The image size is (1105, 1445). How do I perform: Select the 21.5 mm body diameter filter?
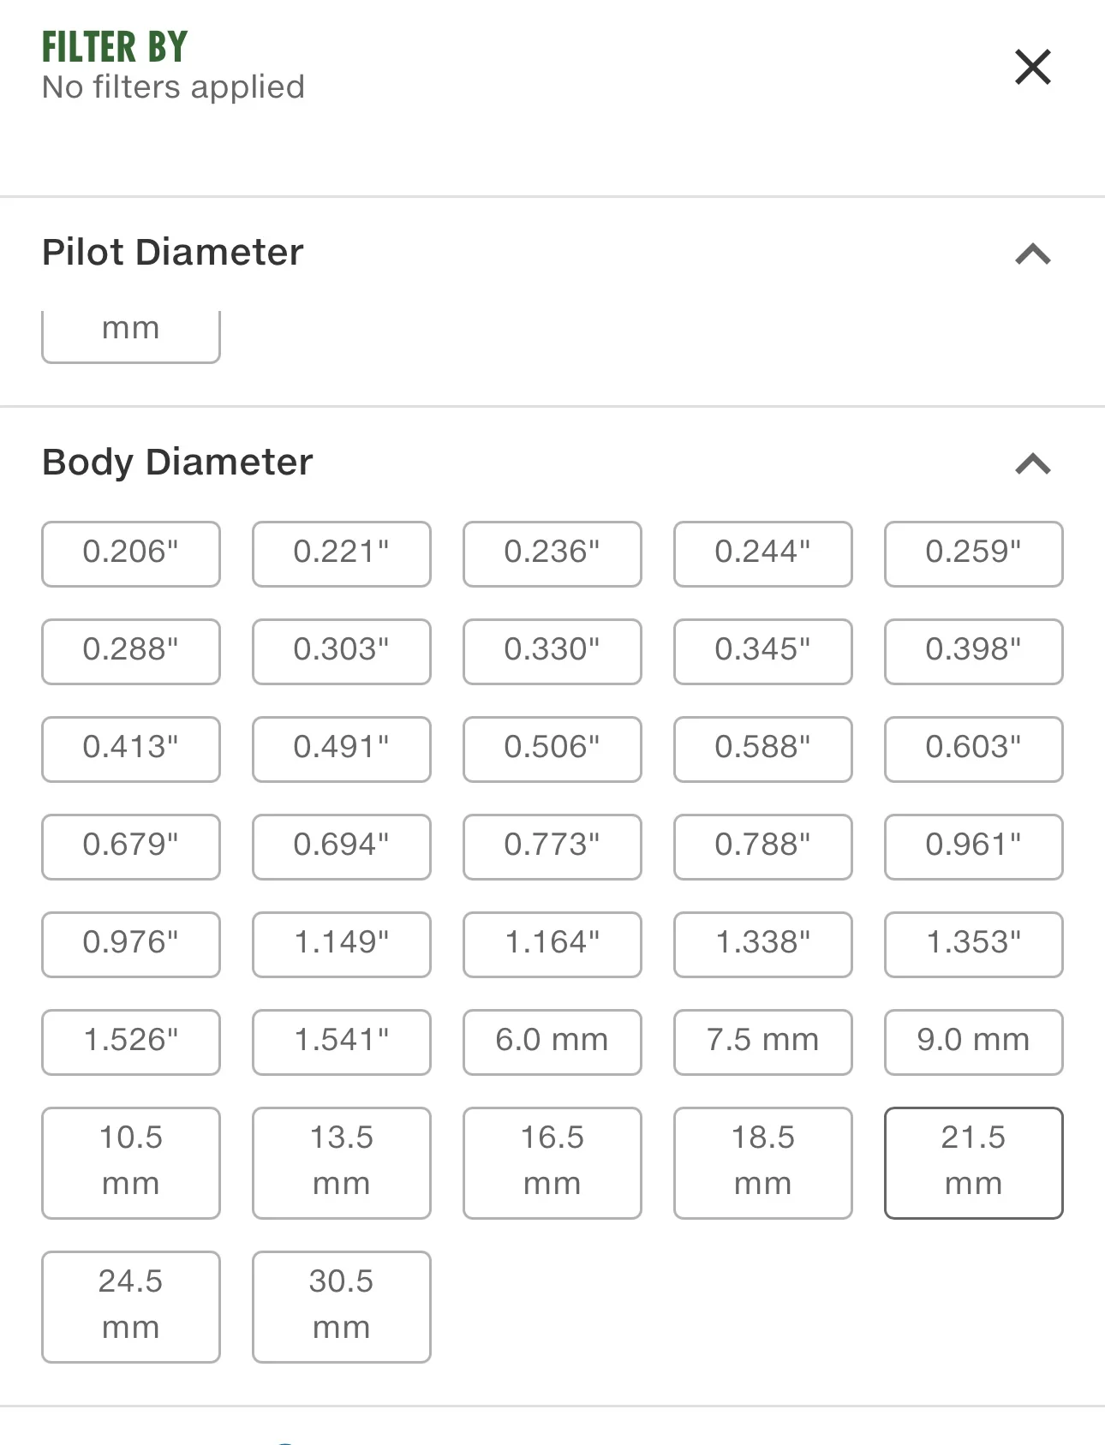coord(973,1163)
